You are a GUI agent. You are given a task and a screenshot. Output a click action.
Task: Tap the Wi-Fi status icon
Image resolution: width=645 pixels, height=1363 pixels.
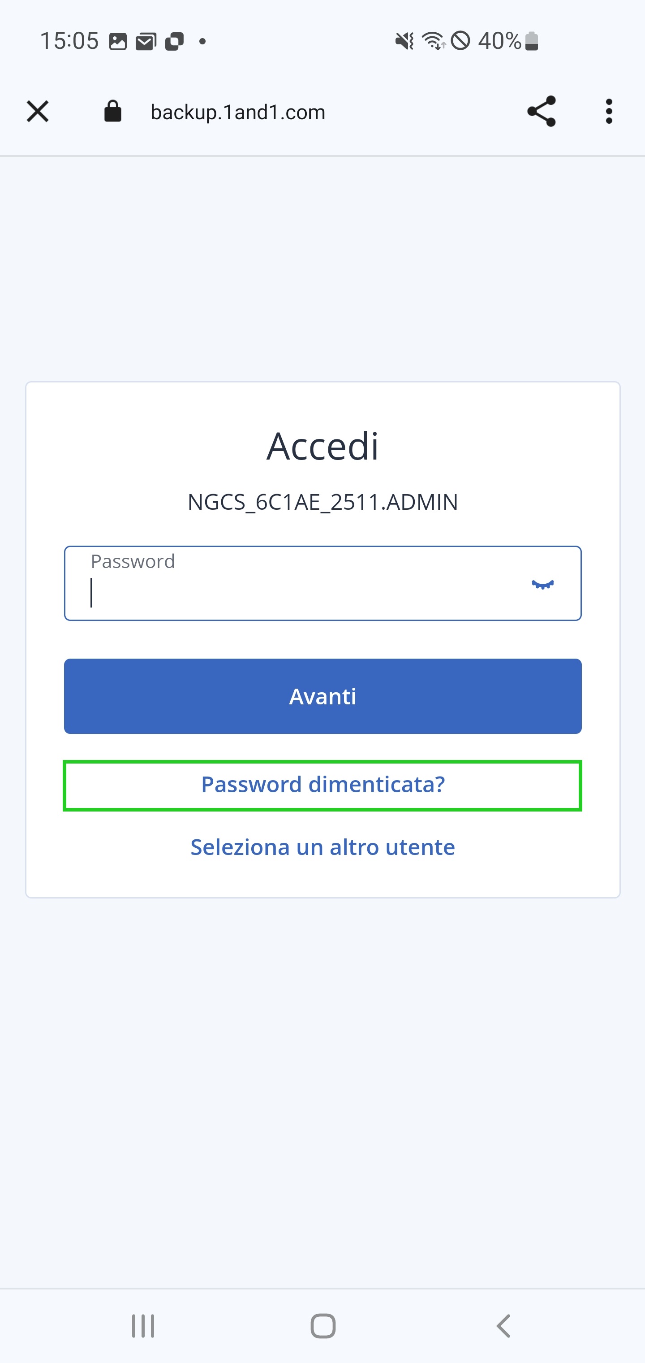coord(434,41)
